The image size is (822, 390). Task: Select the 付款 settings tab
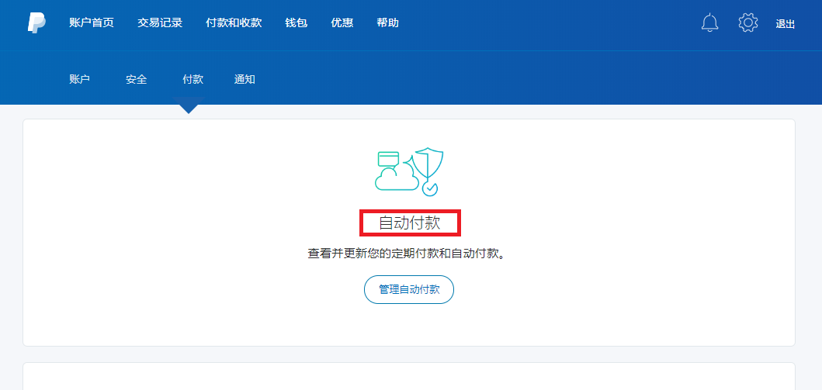(193, 80)
